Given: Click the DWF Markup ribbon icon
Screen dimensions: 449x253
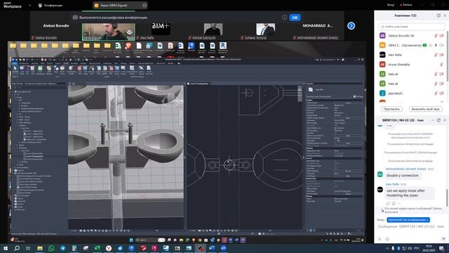Looking at the screenshot, I should (49, 70).
